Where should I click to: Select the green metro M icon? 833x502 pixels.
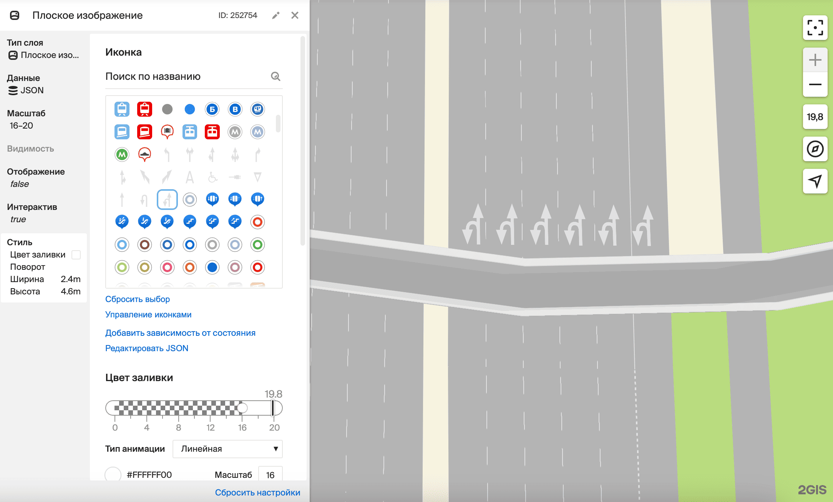pyautogui.click(x=122, y=155)
